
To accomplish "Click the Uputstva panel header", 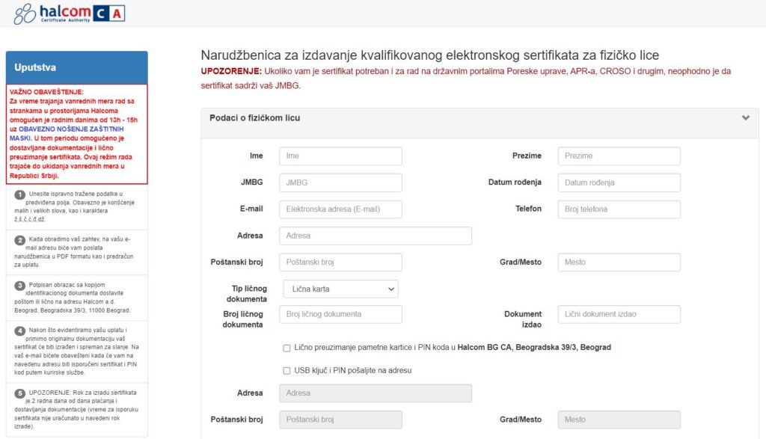I will point(76,67).
